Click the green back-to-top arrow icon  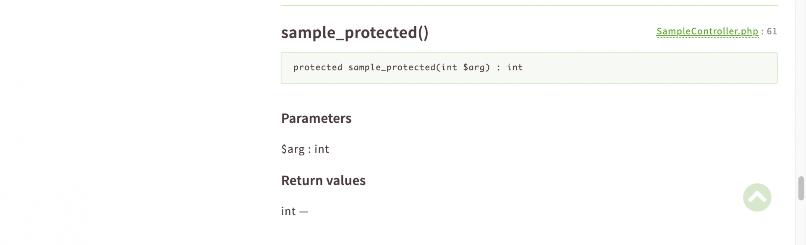click(x=757, y=197)
